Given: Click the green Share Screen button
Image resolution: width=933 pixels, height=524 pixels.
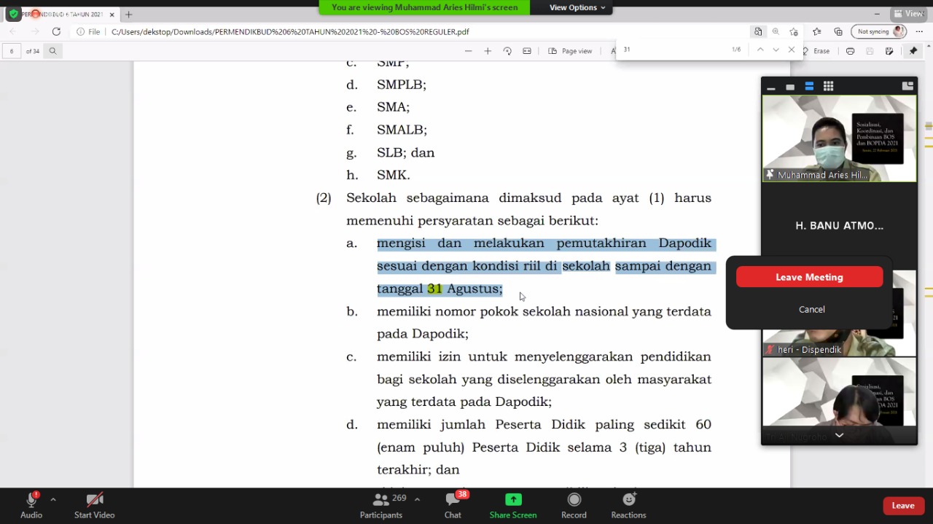Looking at the screenshot, I should click(x=513, y=505).
